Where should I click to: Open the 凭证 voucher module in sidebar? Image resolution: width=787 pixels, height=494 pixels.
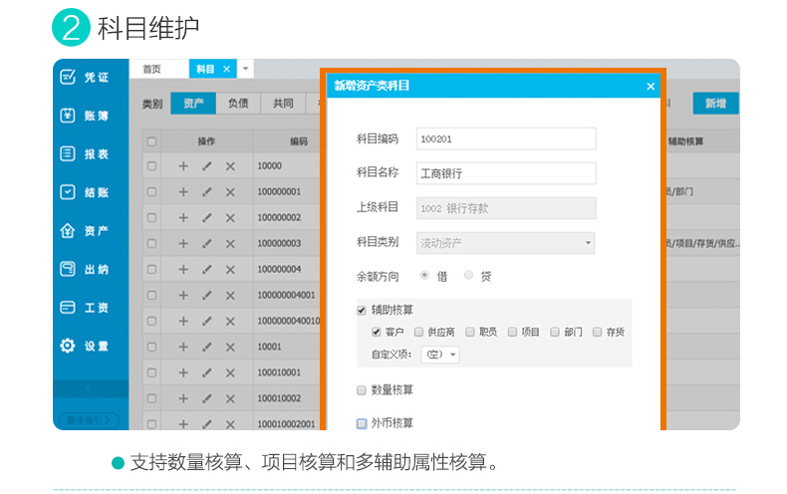pos(85,78)
